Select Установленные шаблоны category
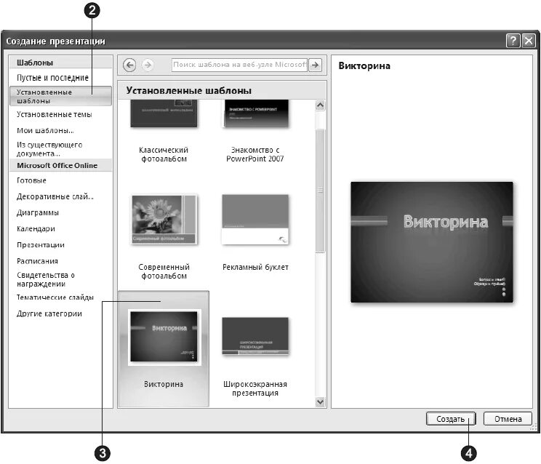 [x=60, y=96]
